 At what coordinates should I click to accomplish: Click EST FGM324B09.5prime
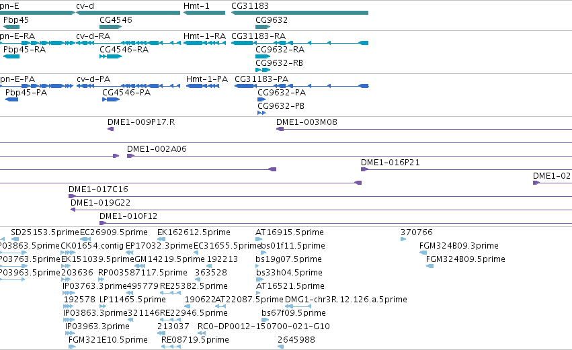coord(430,266)
